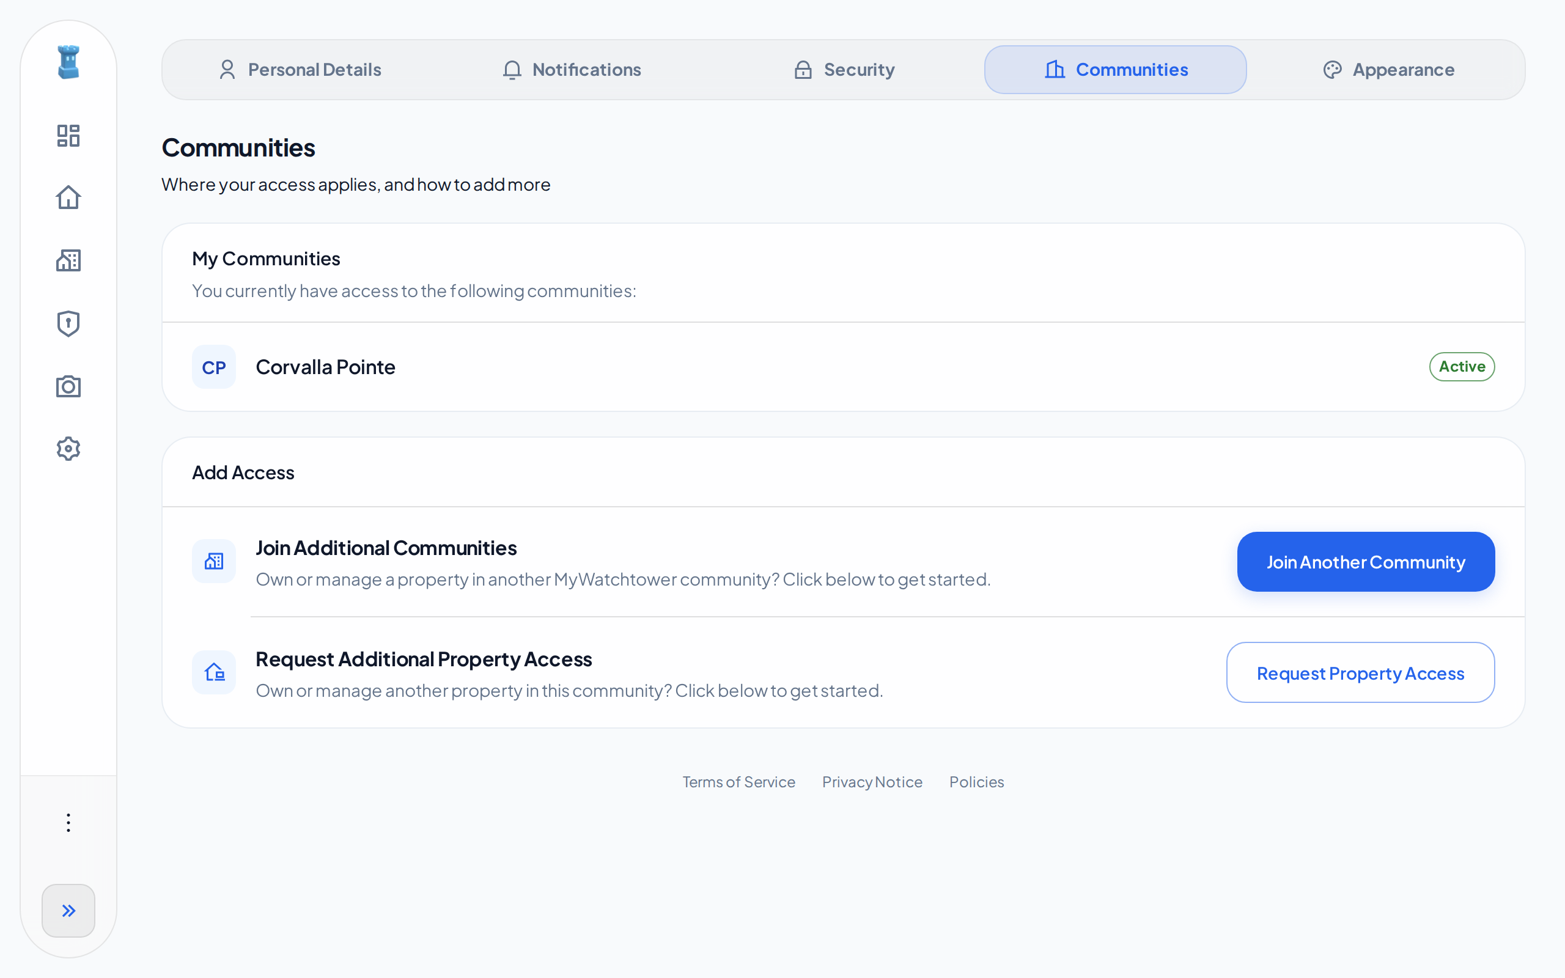Click the Join Additional Communities building icon
1565x978 pixels.
click(214, 562)
